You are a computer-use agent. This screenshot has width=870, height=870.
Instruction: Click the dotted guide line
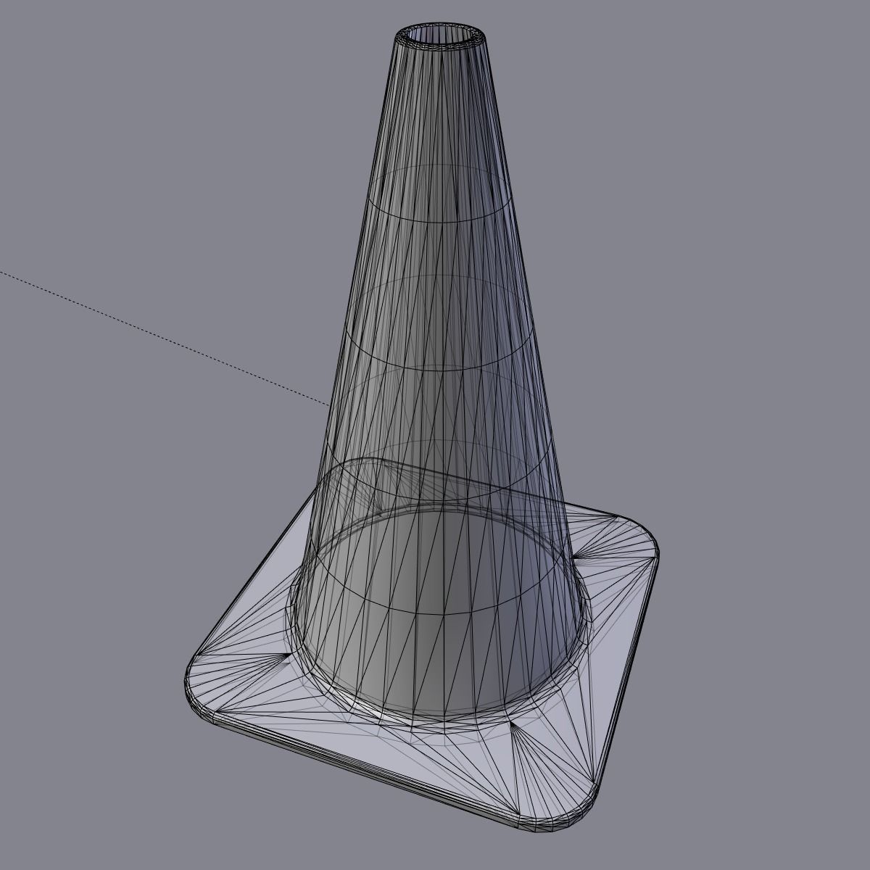pos(164,338)
